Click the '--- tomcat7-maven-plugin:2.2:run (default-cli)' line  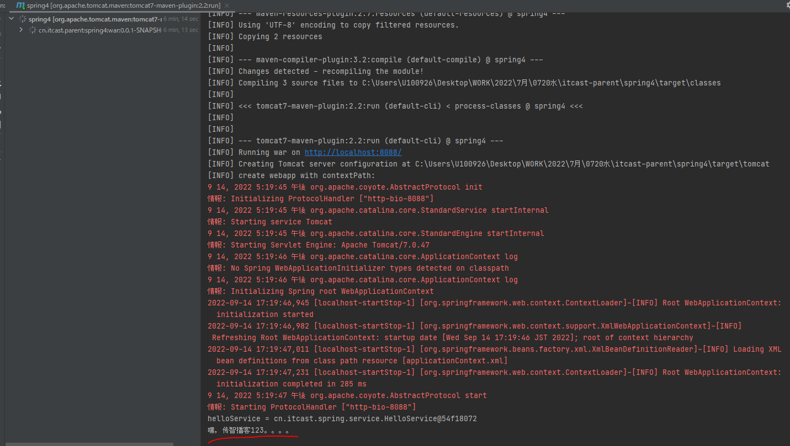pos(355,141)
